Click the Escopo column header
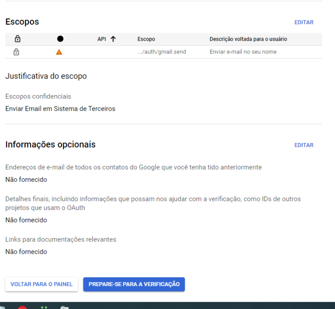 [146, 39]
